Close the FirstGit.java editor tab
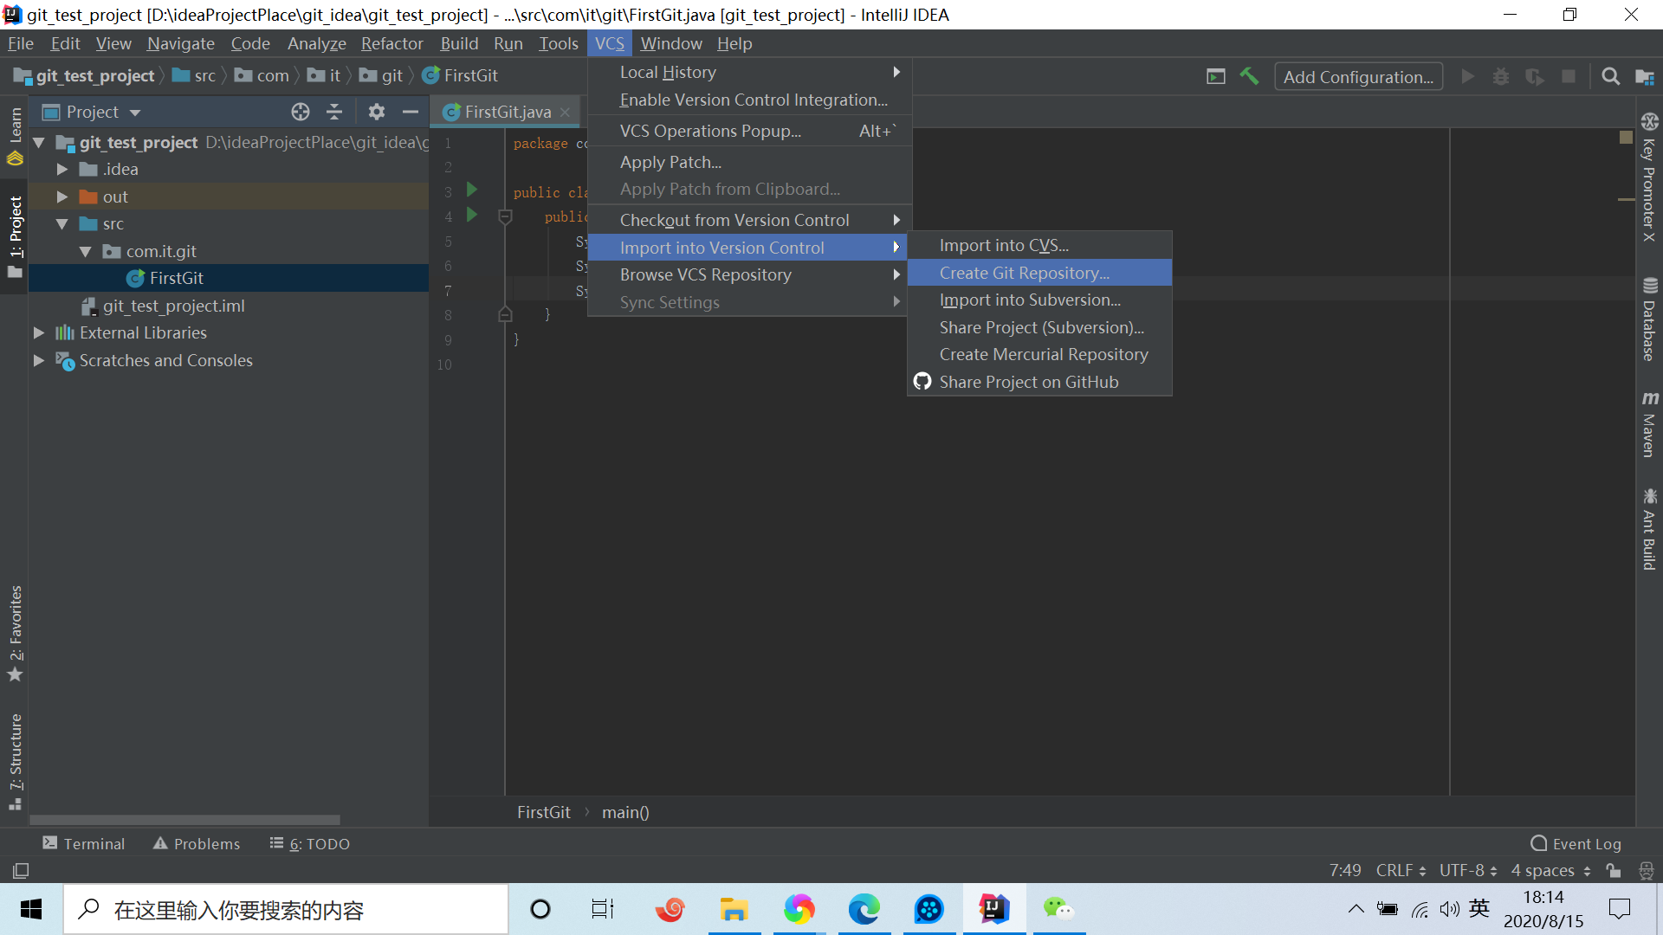Image resolution: width=1663 pixels, height=935 pixels. 566,112
